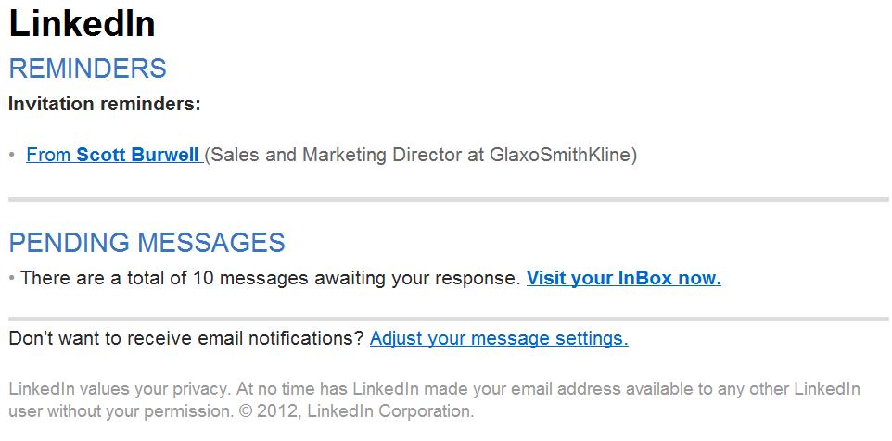Viewport: 892px width, 441px height.
Task: Click the bullet before the Scott Burwell invitation
Action: (x=12, y=155)
